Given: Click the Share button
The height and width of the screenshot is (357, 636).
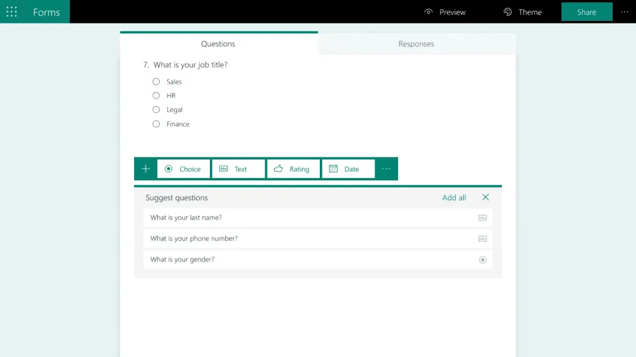Looking at the screenshot, I should pyautogui.click(x=586, y=11).
